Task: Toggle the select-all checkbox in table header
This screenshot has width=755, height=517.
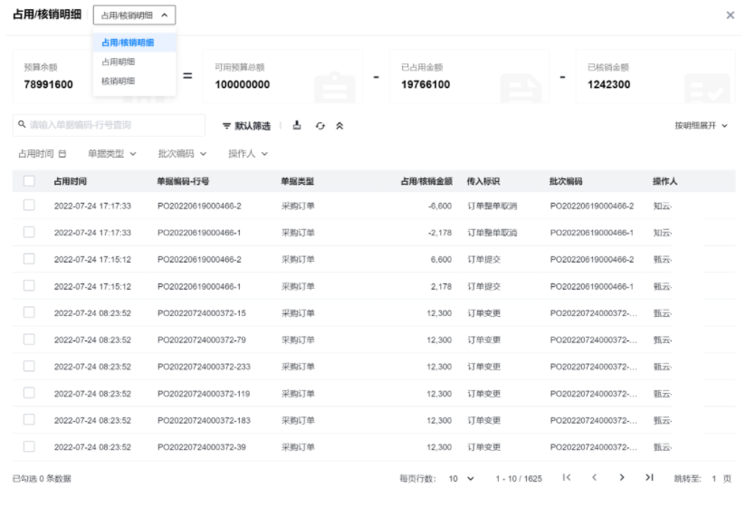Action: [29, 181]
